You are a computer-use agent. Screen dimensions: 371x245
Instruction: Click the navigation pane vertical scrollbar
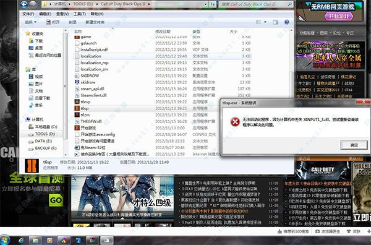point(66,86)
